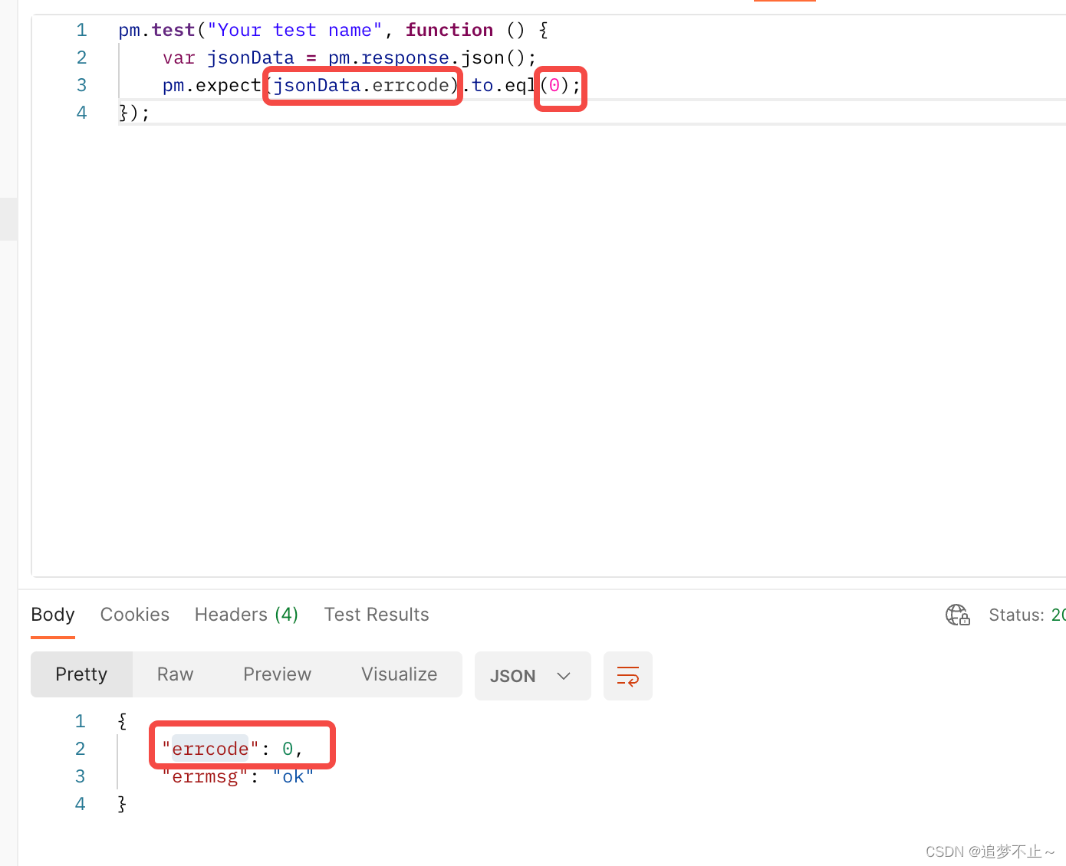Switch to the Body tab
This screenshot has width=1066, height=866.
[53, 615]
